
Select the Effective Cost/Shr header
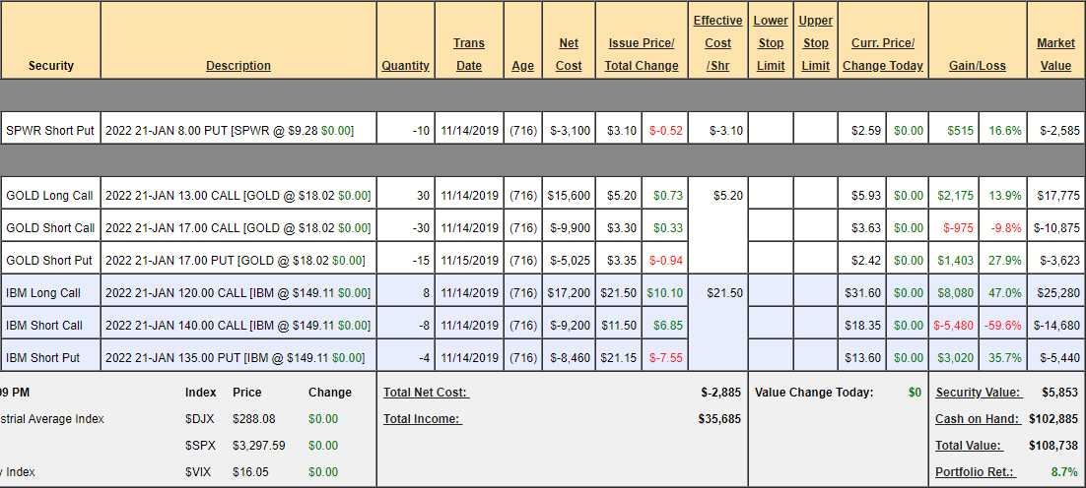pos(717,43)
